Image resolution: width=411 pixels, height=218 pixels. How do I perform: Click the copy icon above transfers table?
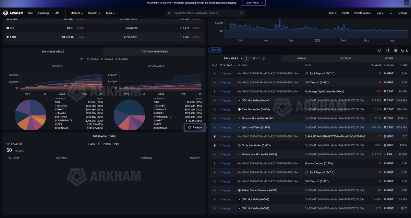[x=402, y=50]
